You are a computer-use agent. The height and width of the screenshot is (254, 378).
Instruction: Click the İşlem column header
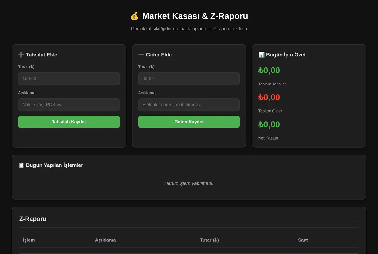click(x=29, y=240)
